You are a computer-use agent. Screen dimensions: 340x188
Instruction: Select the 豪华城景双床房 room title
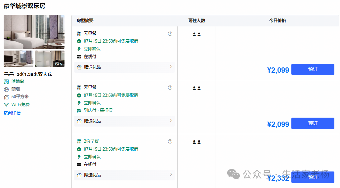coord(24,6)
